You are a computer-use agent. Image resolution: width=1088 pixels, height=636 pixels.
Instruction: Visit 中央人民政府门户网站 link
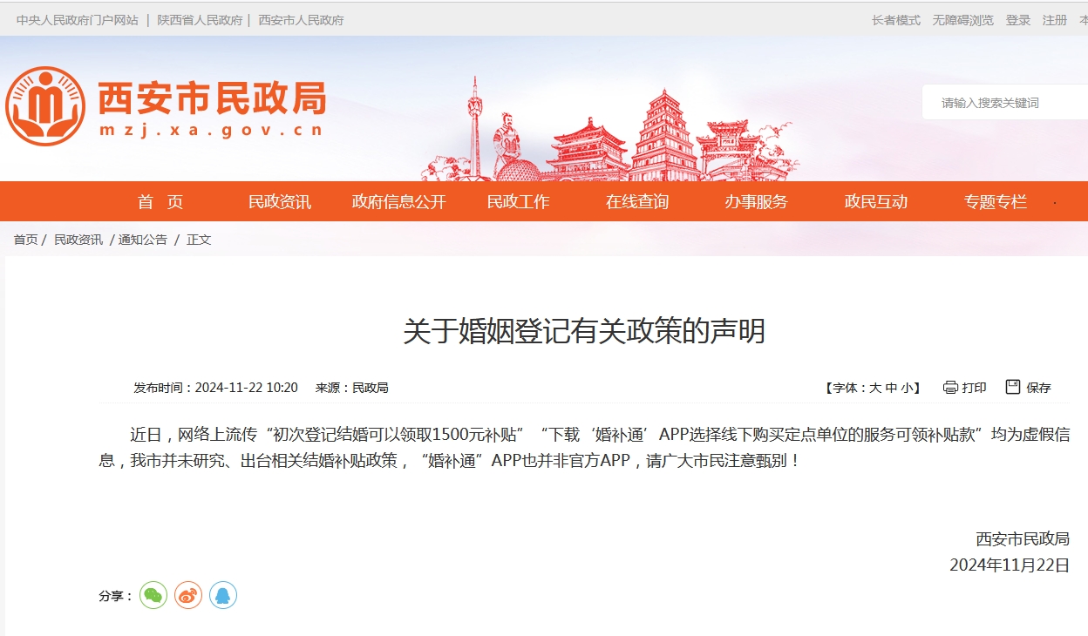(x=77, y=20)
